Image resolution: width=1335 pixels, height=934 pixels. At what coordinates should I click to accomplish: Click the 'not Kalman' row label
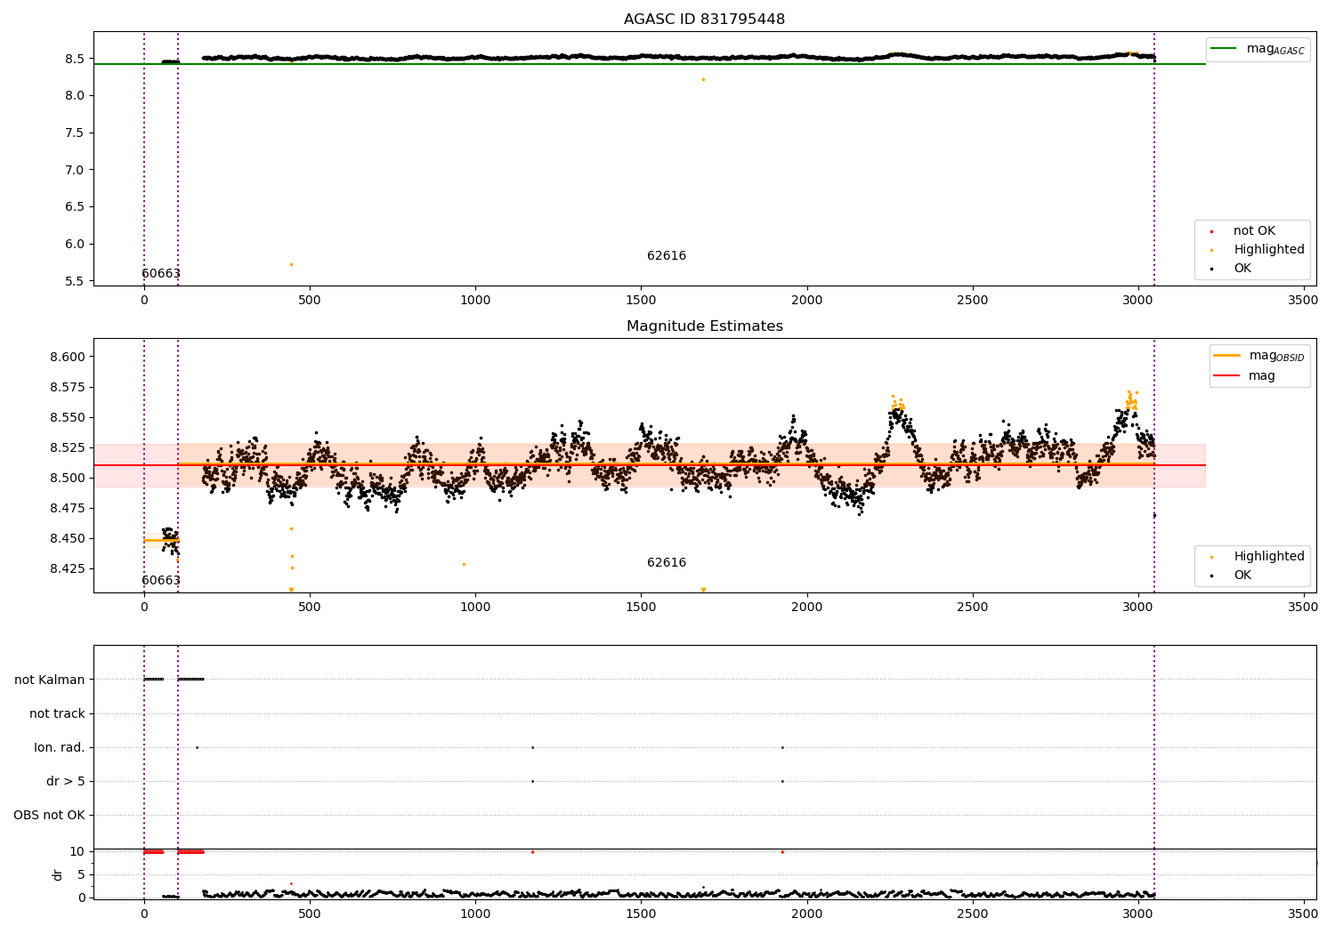point(50,680)
